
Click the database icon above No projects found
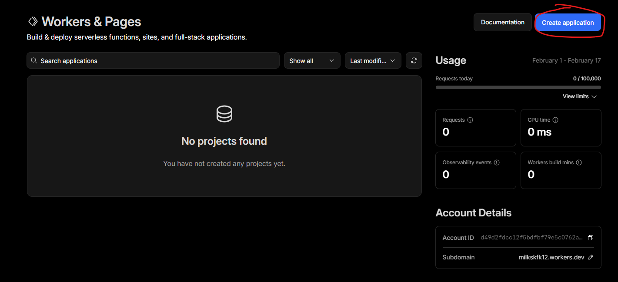point(224,114)
